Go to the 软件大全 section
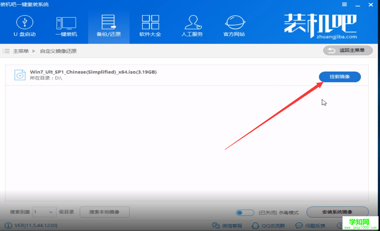The height and width of the screenshot is (231, 380). click(x=150, y=27)
